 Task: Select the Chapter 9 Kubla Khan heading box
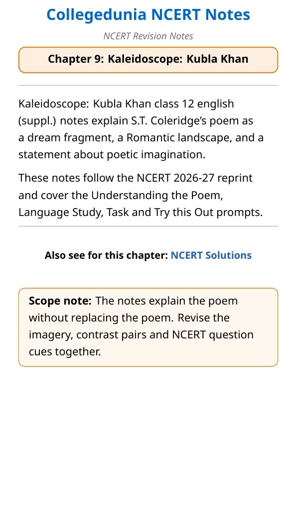148,60
